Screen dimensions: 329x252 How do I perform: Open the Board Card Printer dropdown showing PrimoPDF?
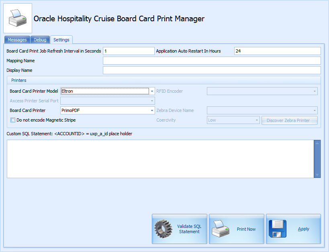click(x=152, y=110)
